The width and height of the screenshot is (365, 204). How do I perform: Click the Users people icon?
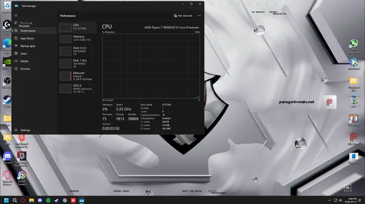(16, 54)
